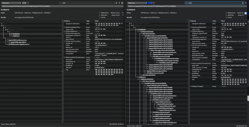Select AppleUSB20HubPort@1d110000 in right tree
This screenshot has width=249, height=127.
(161, 40)
